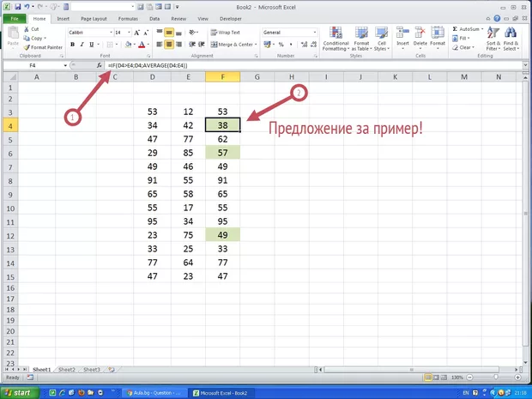
Task: Toggle Underline formatting
Action: (91, 45)
